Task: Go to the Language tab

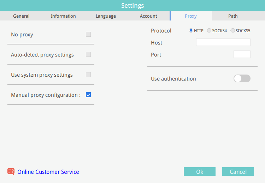Action: (106, 16)
